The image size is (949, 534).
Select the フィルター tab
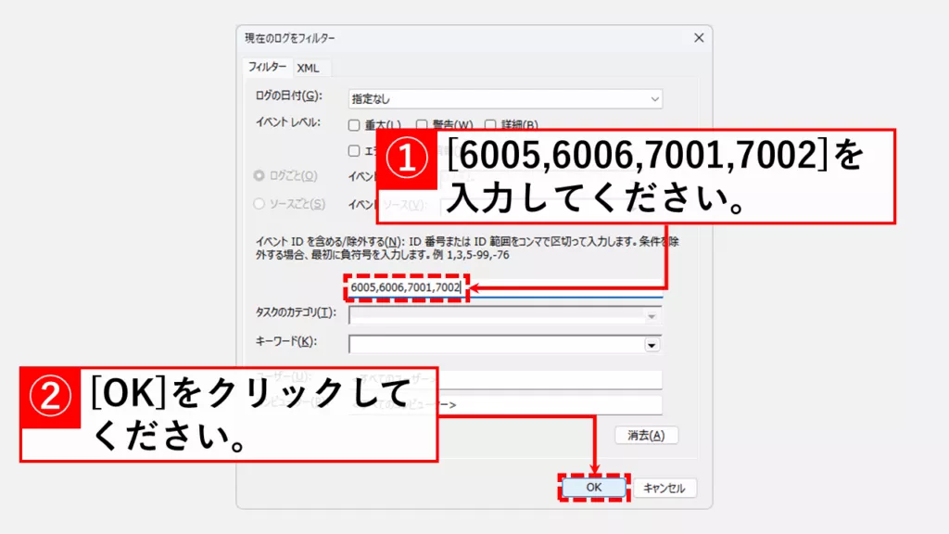(267, 68)
